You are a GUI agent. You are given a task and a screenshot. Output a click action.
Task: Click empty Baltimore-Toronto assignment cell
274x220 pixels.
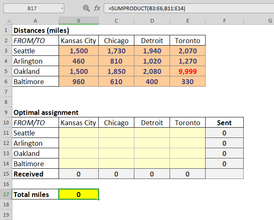point(188,164)
